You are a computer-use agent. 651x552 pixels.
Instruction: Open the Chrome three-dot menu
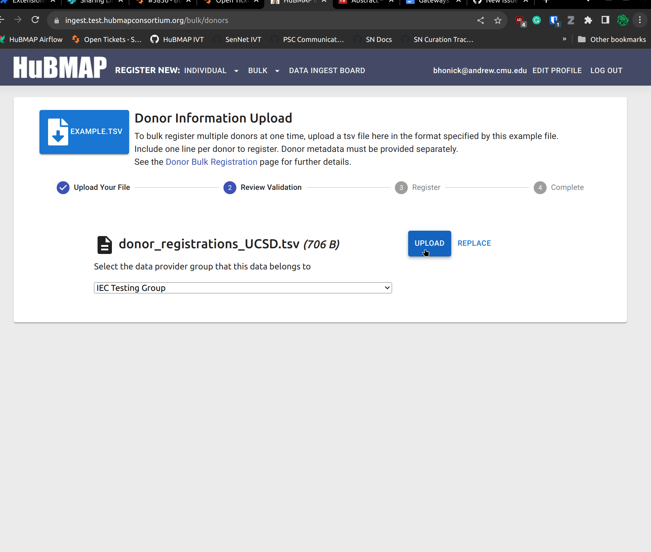point(640,20)
